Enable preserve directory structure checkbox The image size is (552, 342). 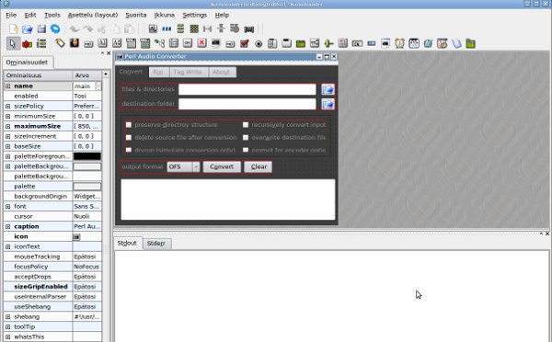point(129,125)
